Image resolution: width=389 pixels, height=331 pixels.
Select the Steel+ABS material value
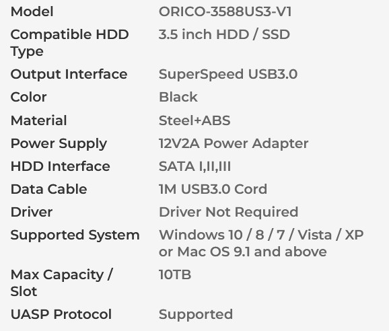pyautogui.click(x=194, y=120)
